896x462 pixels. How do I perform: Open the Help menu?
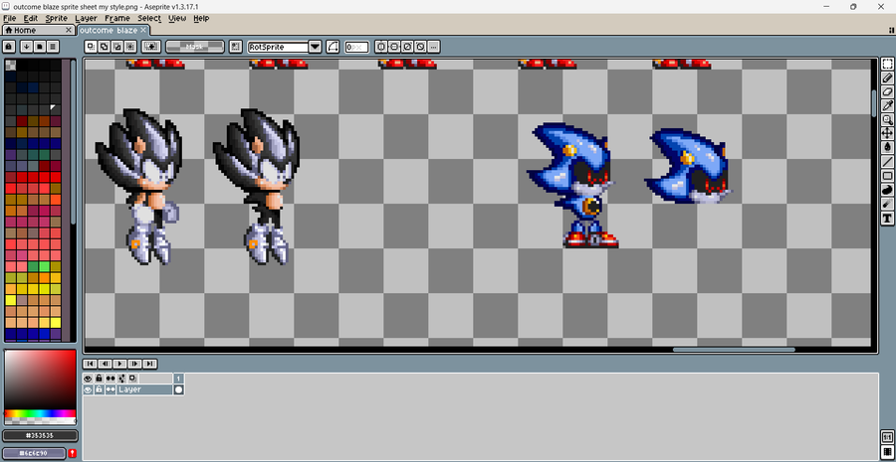(201, 18)
